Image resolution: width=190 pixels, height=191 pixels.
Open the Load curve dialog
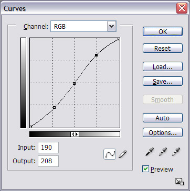(x=163, y=66)
